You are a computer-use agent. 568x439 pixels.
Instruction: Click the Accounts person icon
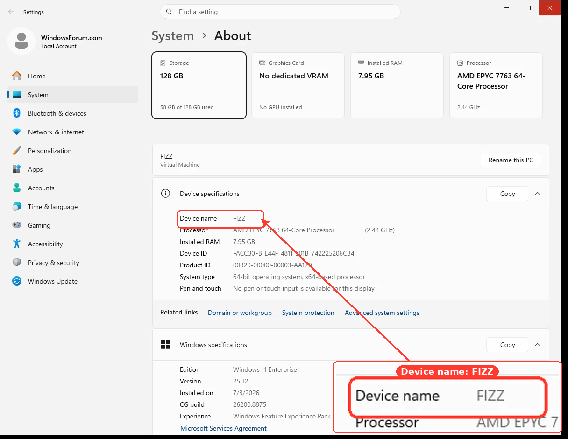click(x=17, y=188)
